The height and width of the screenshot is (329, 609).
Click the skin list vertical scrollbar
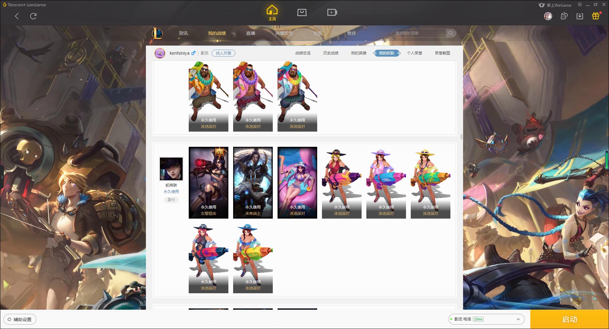click(x=461, y=137)
